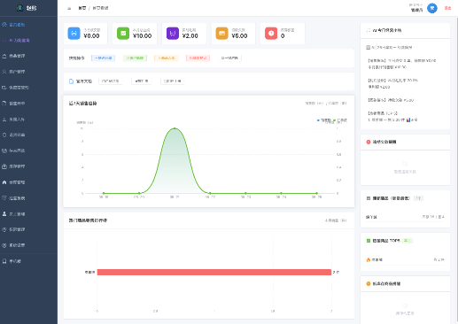This screenshot has width=458, height=324.
Task: Click the blue icon on the ¥0.00 card
Action: 74,33
